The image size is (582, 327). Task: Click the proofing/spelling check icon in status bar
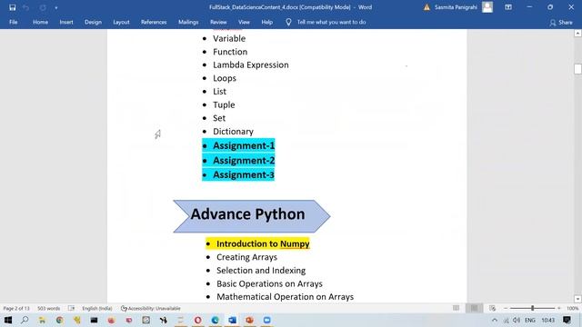[71, 308]
